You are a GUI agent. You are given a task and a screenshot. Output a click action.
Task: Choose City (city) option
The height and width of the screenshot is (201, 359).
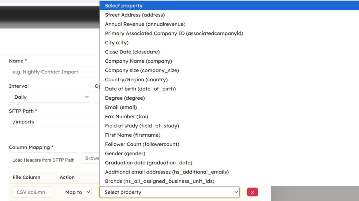229,42
